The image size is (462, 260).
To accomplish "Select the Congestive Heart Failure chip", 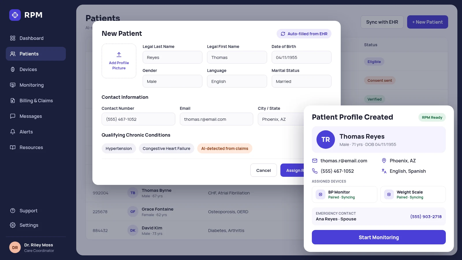I will click(x=166, y=148).
